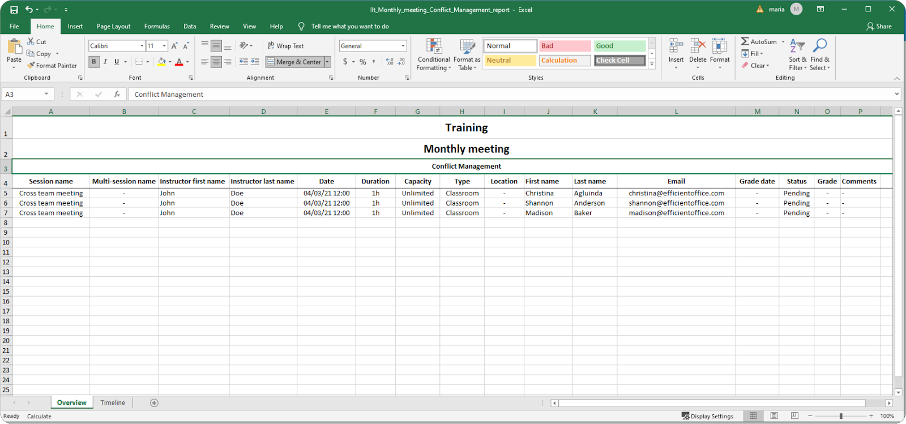Click the Clear button in Editing
The height and width of the screenshot is (424, 906).
pyautogui.click(x=755, y=66)
